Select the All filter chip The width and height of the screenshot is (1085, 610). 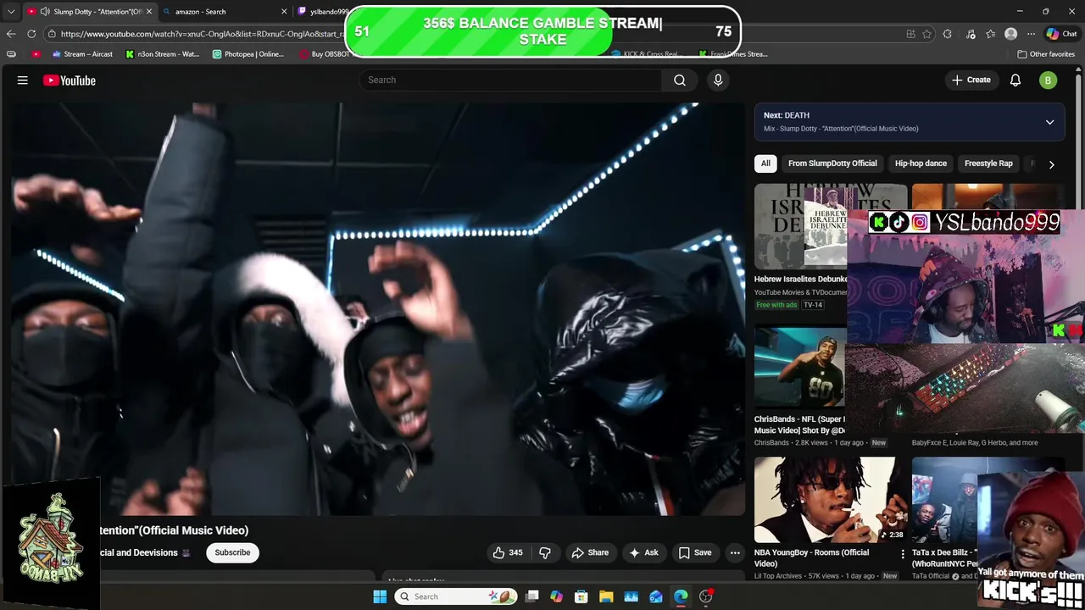[765, 164]
